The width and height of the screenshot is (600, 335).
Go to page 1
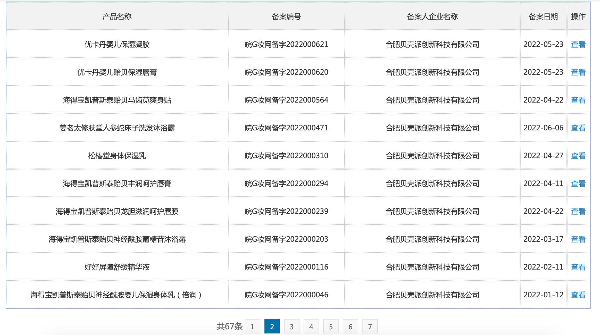coord(253,326)
